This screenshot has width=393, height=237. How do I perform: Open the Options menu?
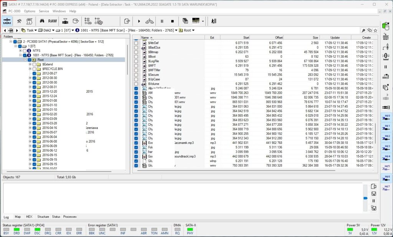(30, 11)
